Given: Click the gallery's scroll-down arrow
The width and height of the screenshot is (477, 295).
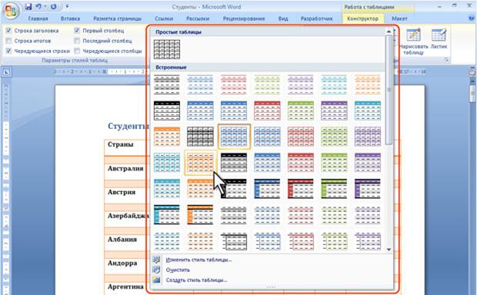Looking at the screenshot, I should pos(389,250).
